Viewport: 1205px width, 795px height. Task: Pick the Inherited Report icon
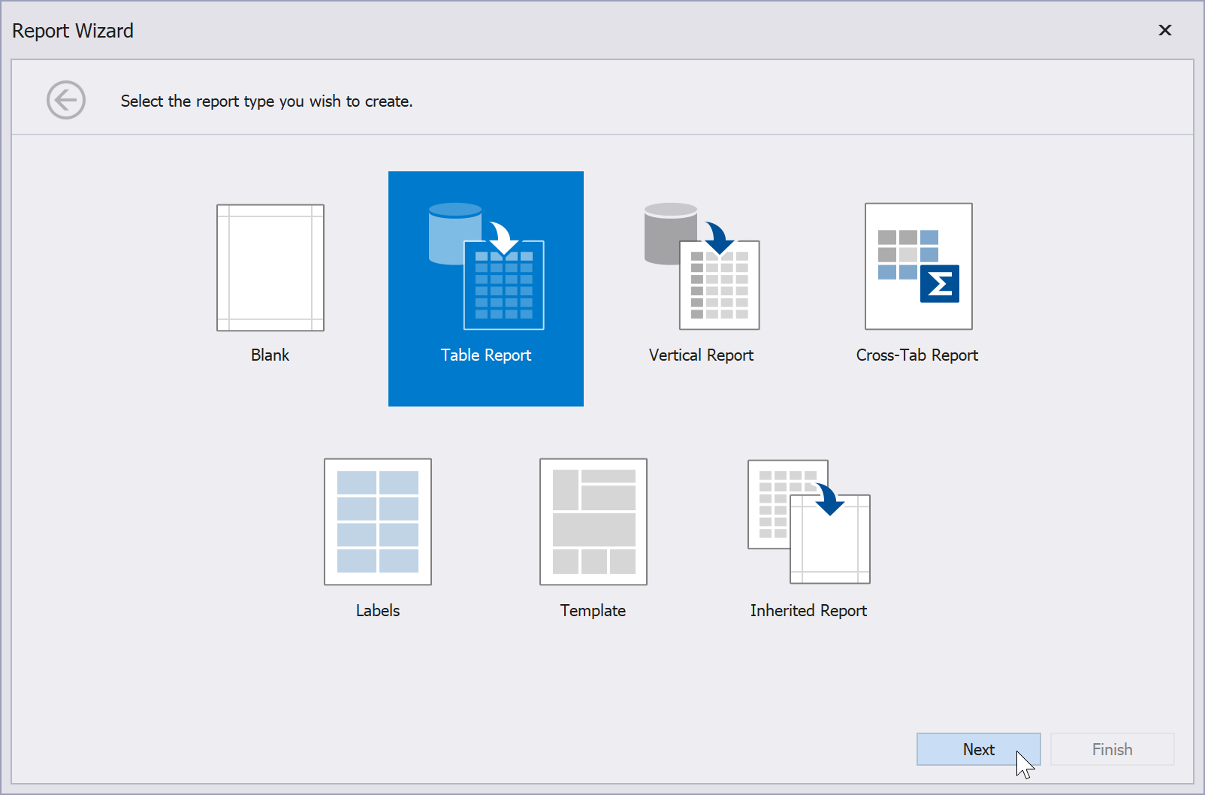(x=809, y=521)
